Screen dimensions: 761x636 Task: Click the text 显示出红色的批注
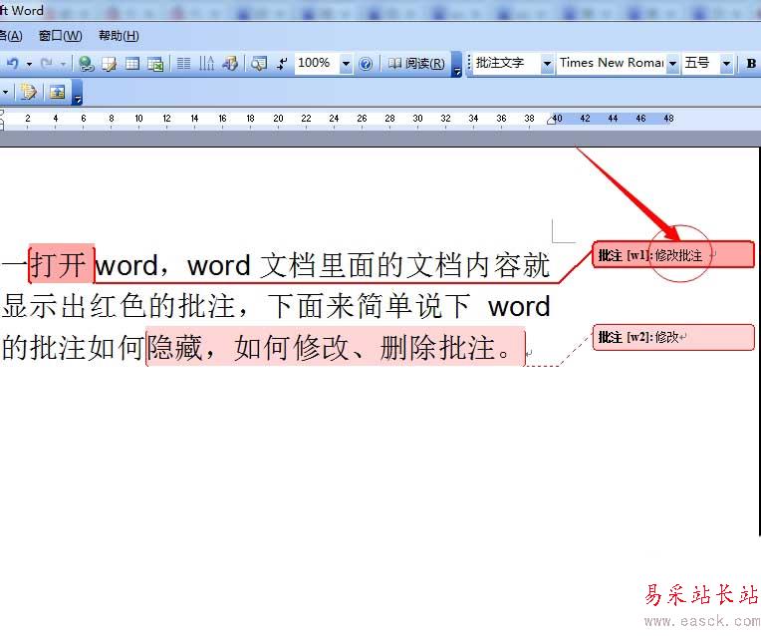click(119, 307)
